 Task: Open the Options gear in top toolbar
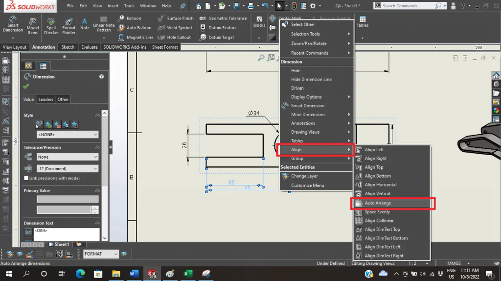(x=313, y=6)
